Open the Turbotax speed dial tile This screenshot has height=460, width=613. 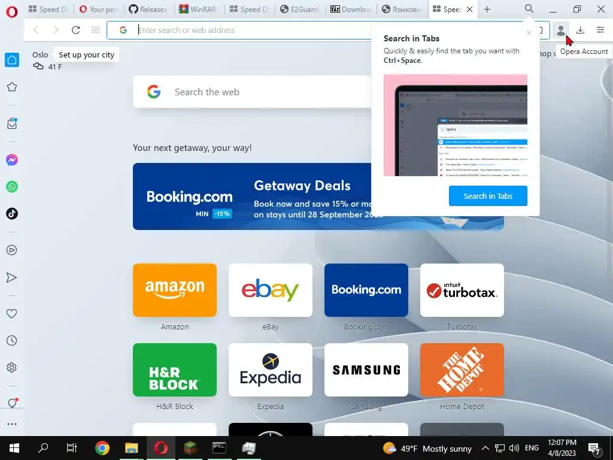pos(462,290)
